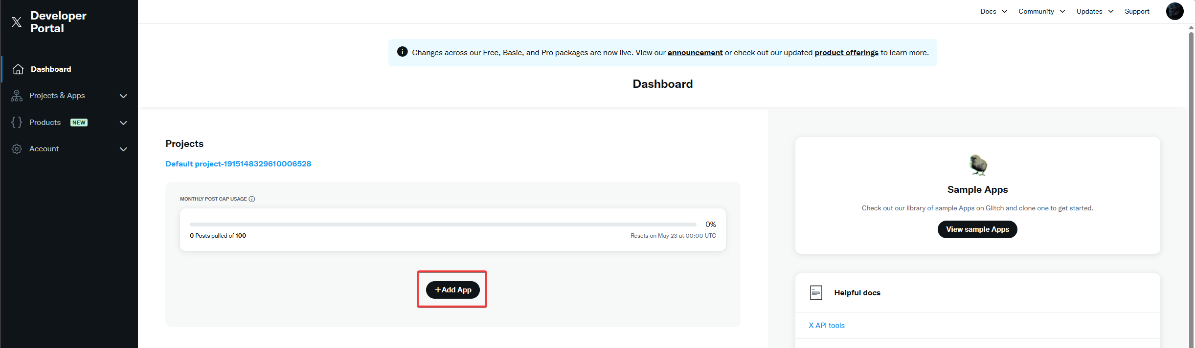
Task: Expand the Products sidebar chevron
Action: [123, 123]
